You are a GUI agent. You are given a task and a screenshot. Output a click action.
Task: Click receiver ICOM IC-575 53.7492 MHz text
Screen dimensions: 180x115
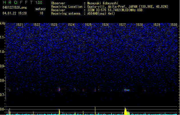[x=115, y=10]
